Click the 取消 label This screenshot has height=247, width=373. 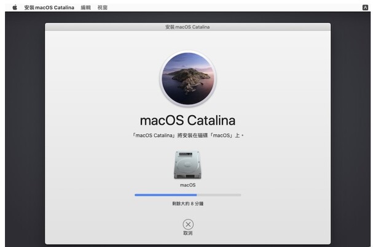[x=188, y=234]
